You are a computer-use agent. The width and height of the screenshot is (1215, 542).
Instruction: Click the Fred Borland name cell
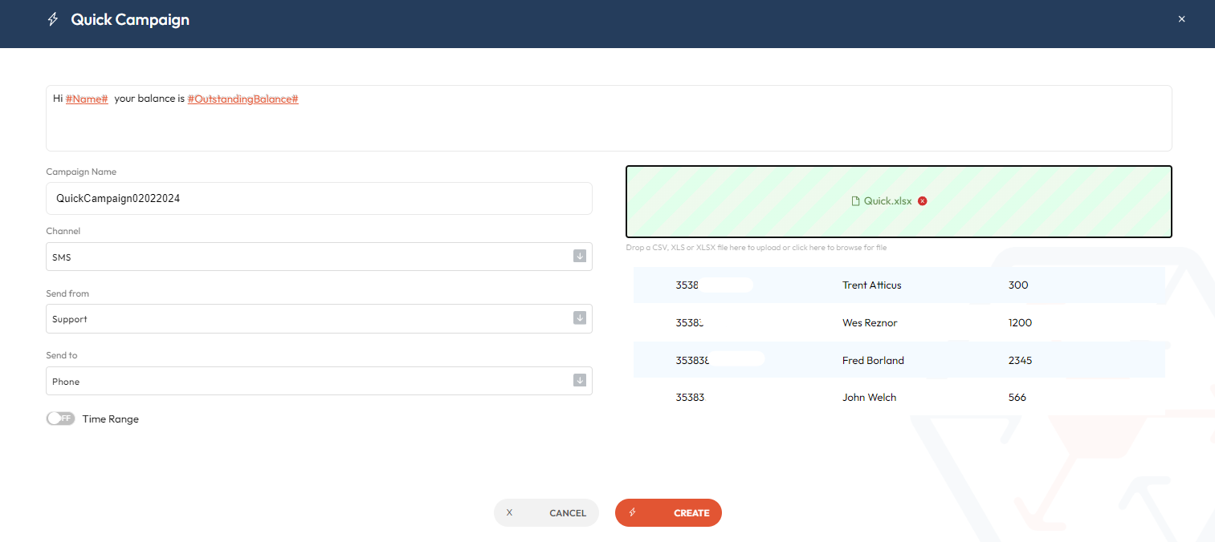point(873,360)
